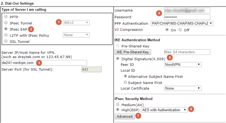This screenshot has width=226, height=123.
Task: Click the Server IP/Host Name field
Action: tap(44, 63)
